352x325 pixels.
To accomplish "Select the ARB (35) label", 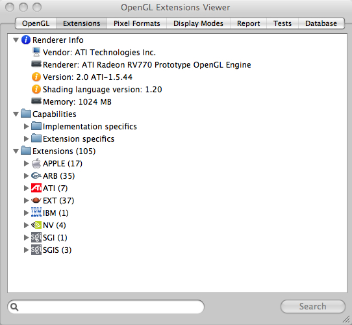I will click(x=59, y=175).
